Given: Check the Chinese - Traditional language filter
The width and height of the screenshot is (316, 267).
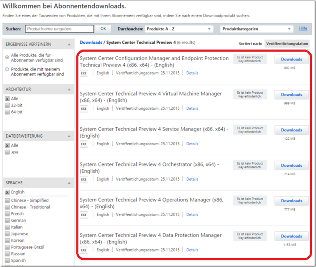Looking at the screenshot, I should [x=7, y=207].
